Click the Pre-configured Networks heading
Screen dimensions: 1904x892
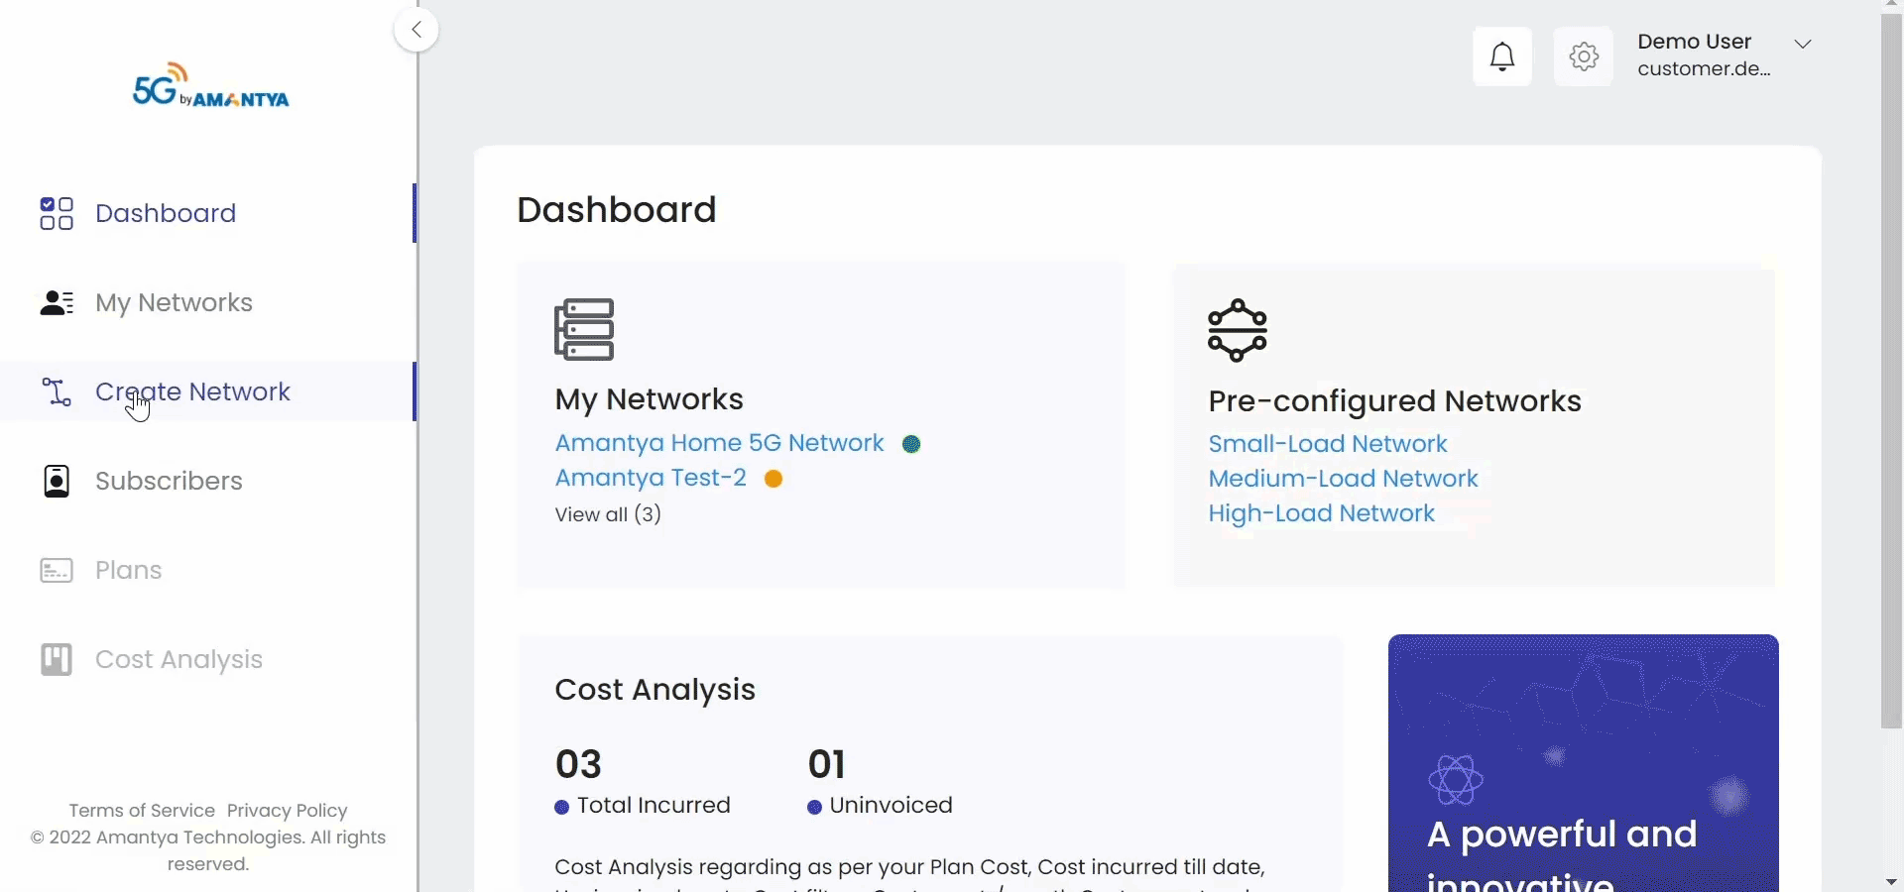click(x=1395, y=401)
